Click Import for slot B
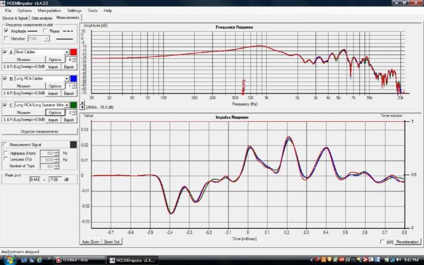Screen dimensions: 424x265 click(53, 93)
